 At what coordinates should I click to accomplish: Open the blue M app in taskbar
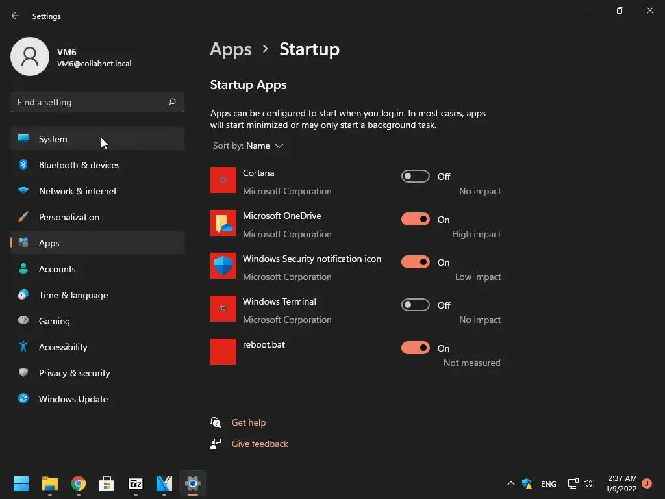point(164,483)
